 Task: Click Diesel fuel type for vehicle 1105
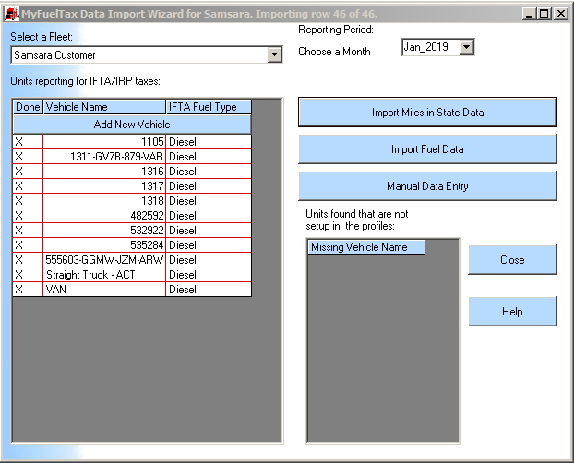click(x=209, y=142)
